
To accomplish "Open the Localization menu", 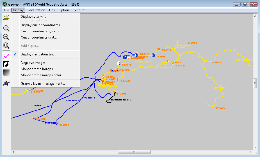I will pyautogui.click(x=36, y=10).
